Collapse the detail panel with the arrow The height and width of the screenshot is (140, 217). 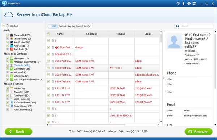click(x=163, y=78)
